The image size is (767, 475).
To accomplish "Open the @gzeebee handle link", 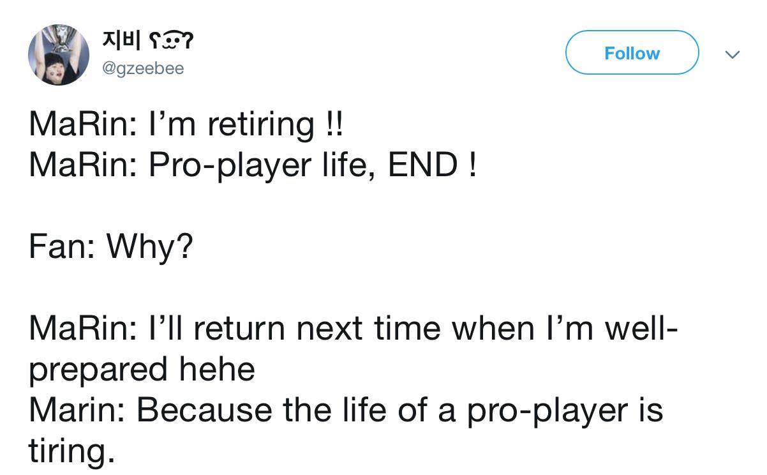I will (143, 68).
